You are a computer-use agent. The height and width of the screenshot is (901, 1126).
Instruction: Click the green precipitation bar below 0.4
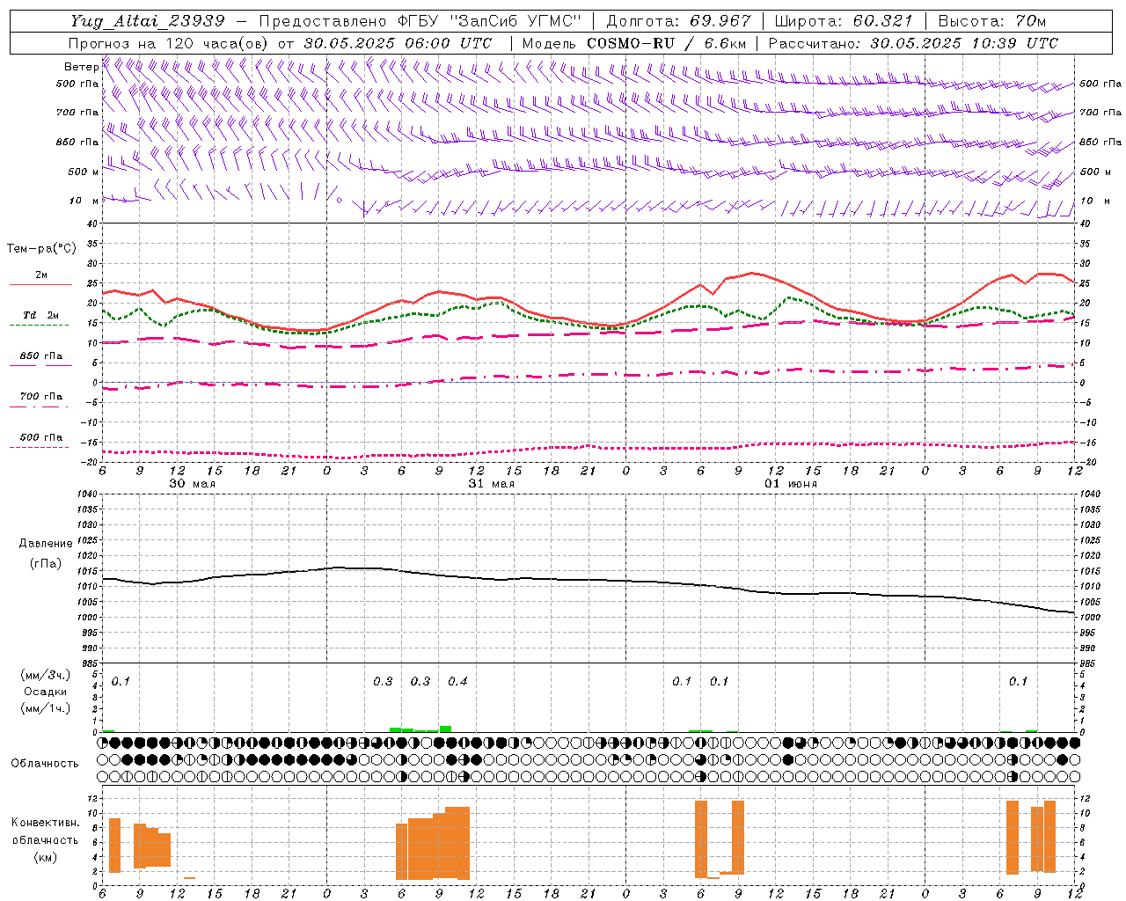coord(445,729)
